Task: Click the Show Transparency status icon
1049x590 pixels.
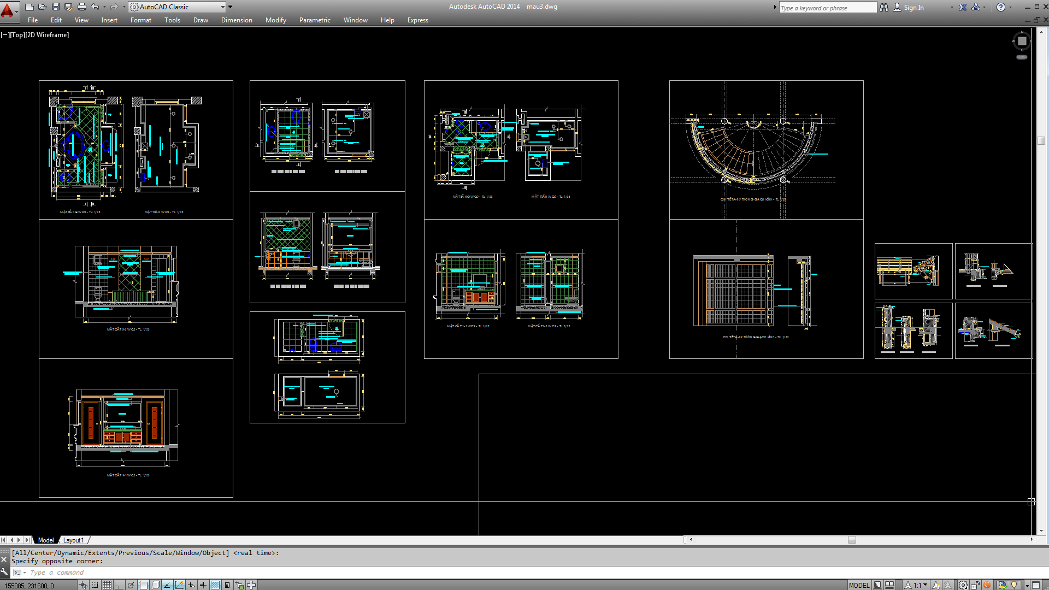Action: (x=215, y=585)
